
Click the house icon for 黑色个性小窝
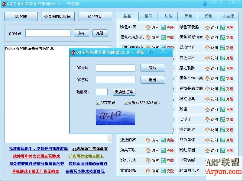207,79
